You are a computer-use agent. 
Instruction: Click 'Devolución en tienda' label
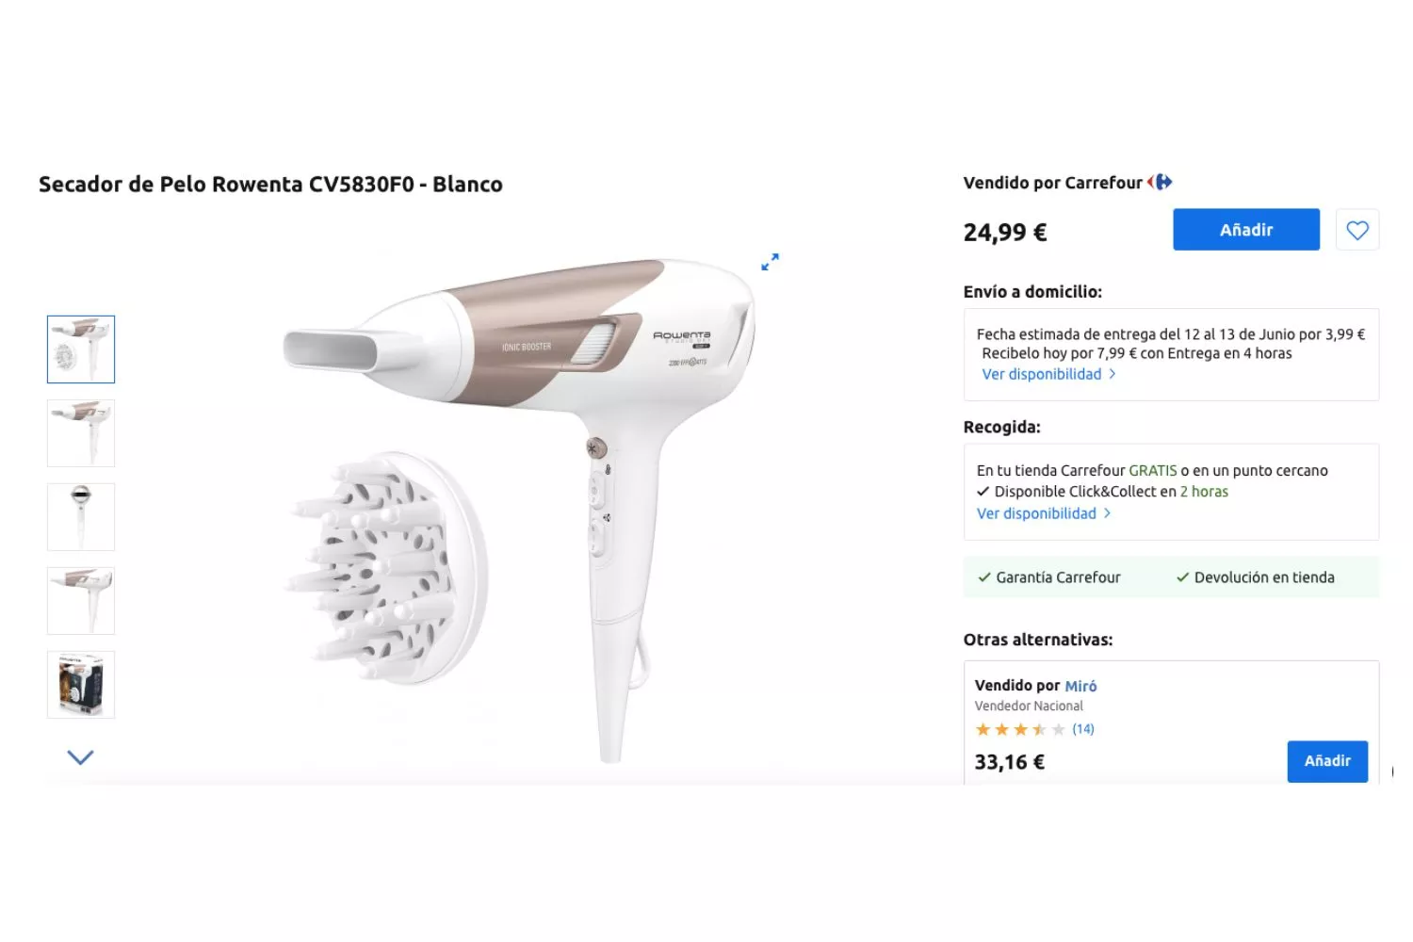coord(1255,577)
